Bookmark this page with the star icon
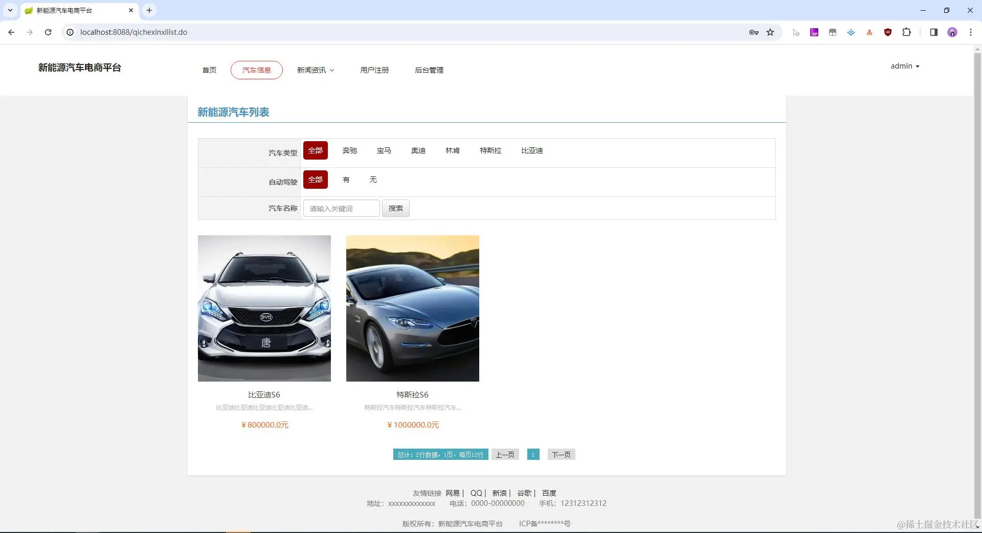The width and height of the screenshot is (982, 533). coord(770,32)
